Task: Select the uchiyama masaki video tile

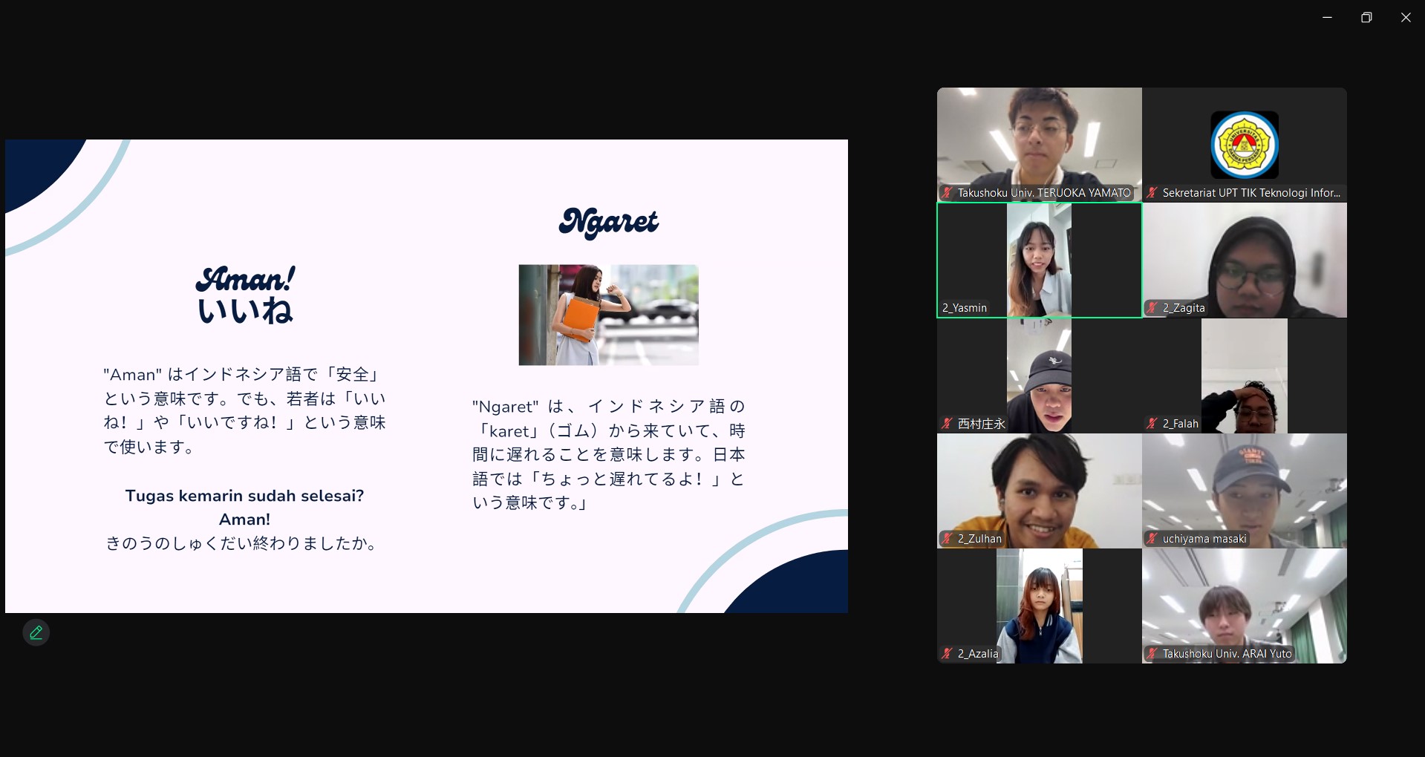Action: pyautogui.click(x=1245, y=491)
